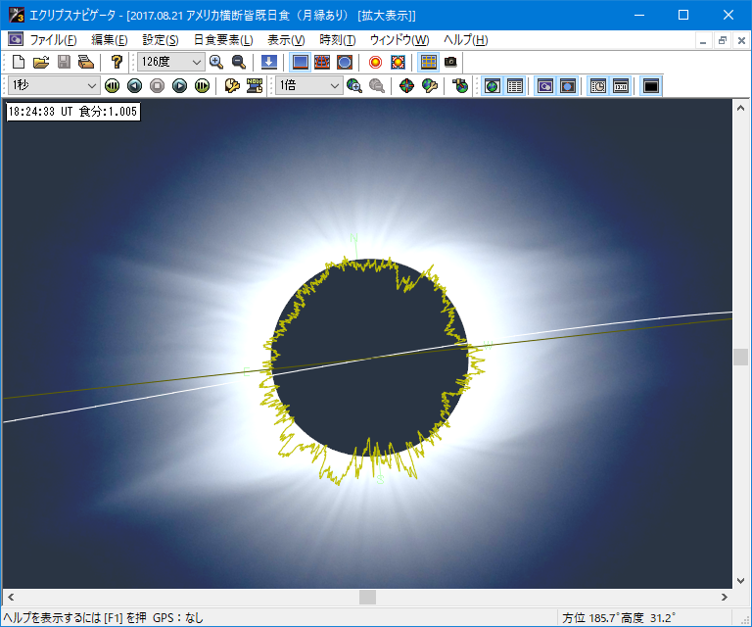
Task: Toggle the black screen view button
Action: click(651, 85)
